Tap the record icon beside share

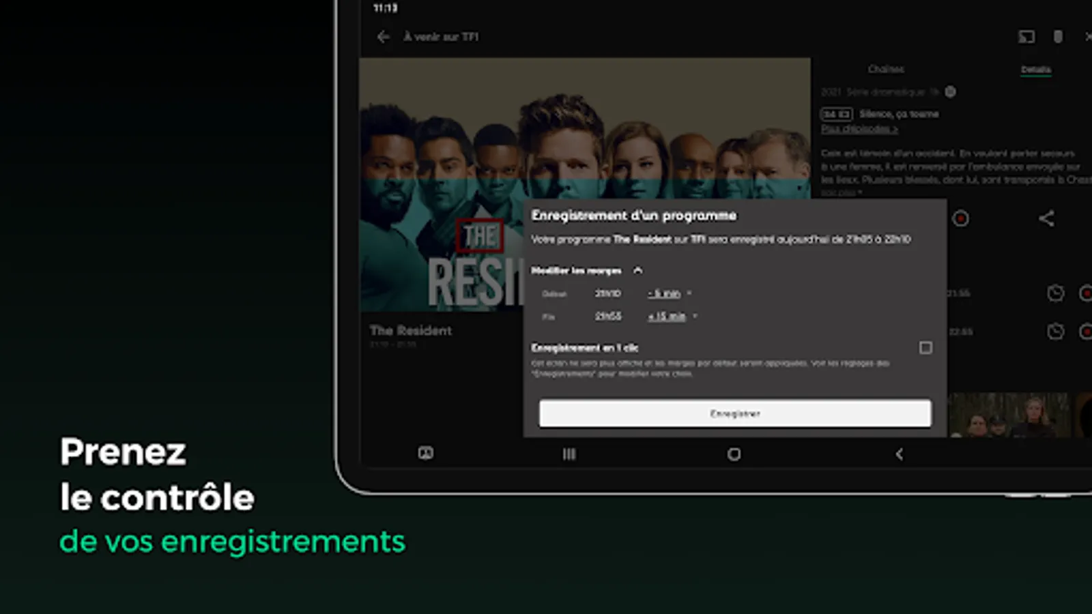[960, 218]
